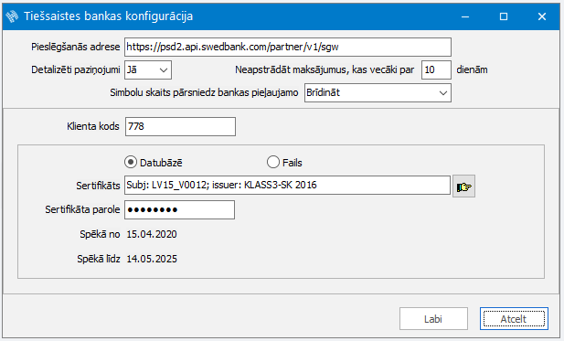
Task: Click the Simbolu skaits pārsniedz bankas pieļaujamo label
Action: [205, 93]
